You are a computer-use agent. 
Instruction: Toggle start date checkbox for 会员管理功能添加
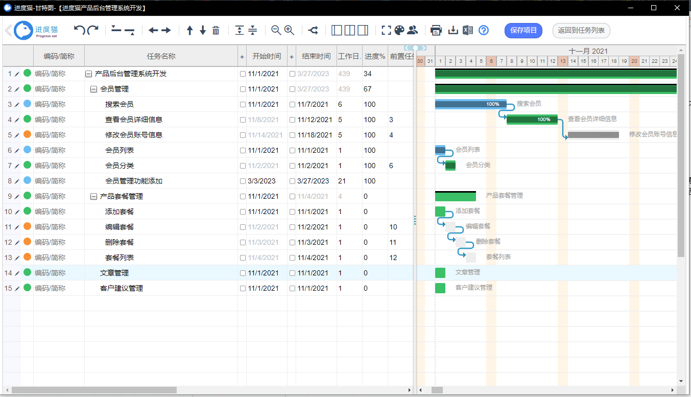pyautogui.click(x=243, y=181)
